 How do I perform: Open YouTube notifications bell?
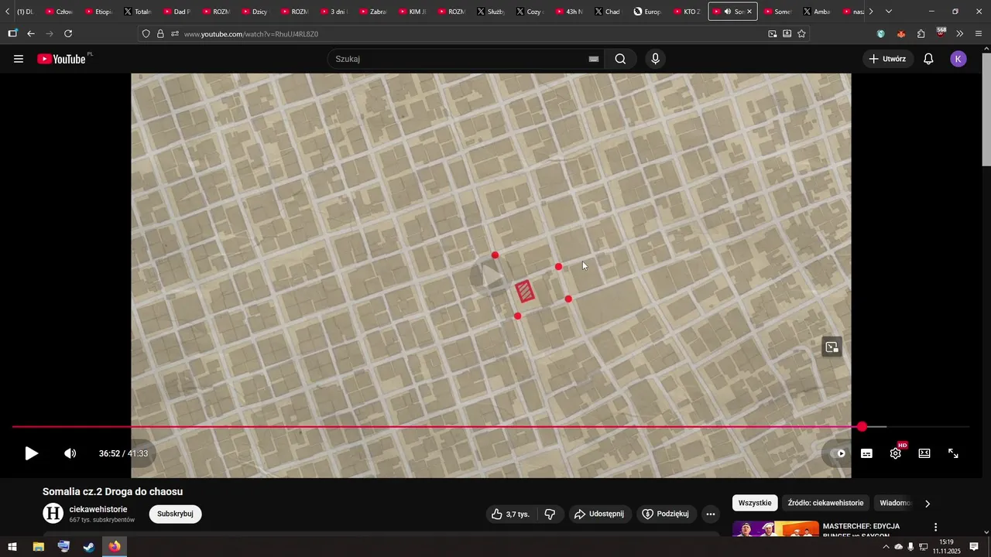coord(928,59)
